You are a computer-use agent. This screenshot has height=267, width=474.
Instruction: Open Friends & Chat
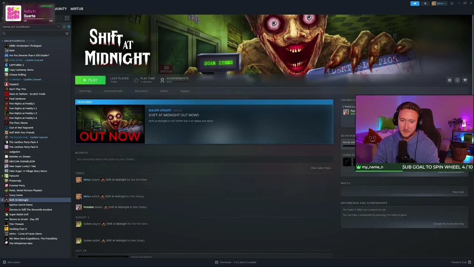coord(460,262)
